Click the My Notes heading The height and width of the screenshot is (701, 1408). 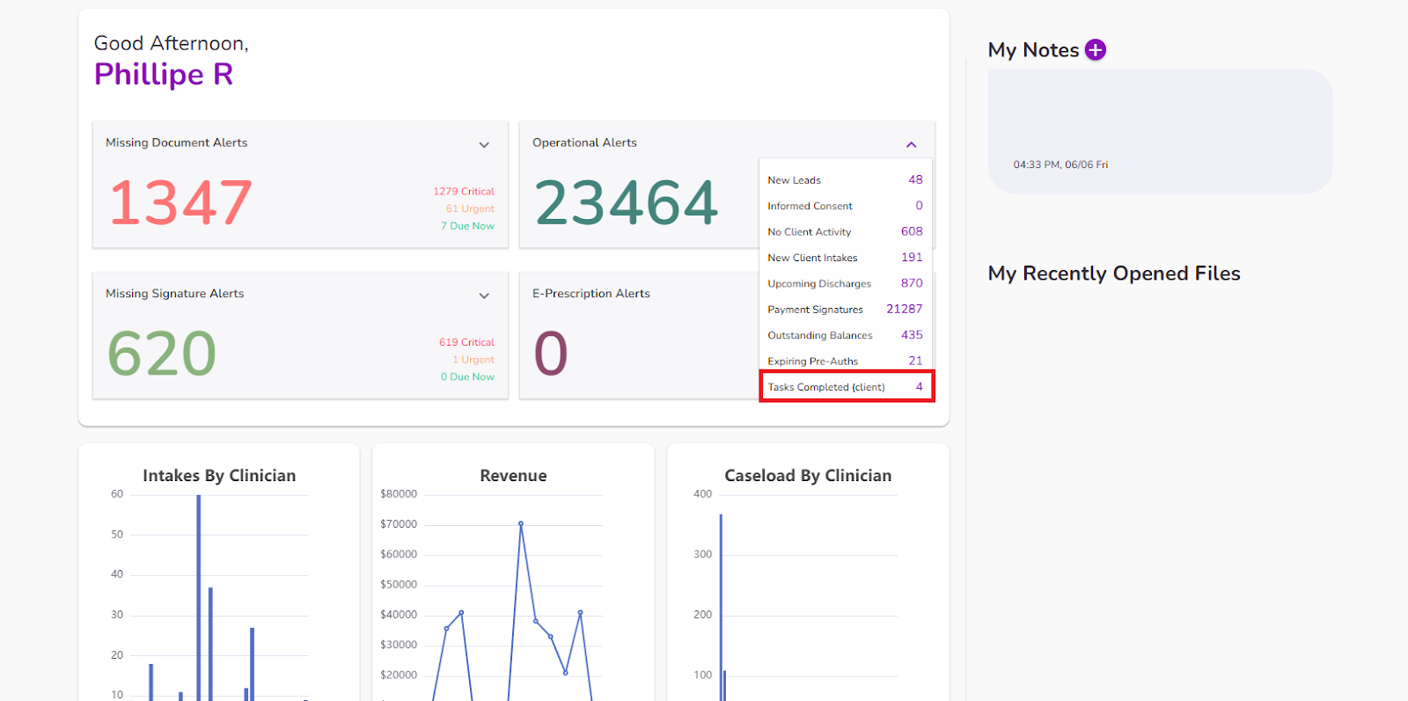(1033, 50)
